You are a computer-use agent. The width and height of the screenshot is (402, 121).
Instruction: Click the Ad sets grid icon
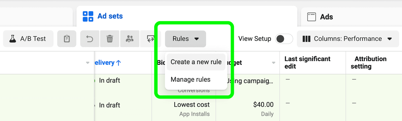(88, 16)
